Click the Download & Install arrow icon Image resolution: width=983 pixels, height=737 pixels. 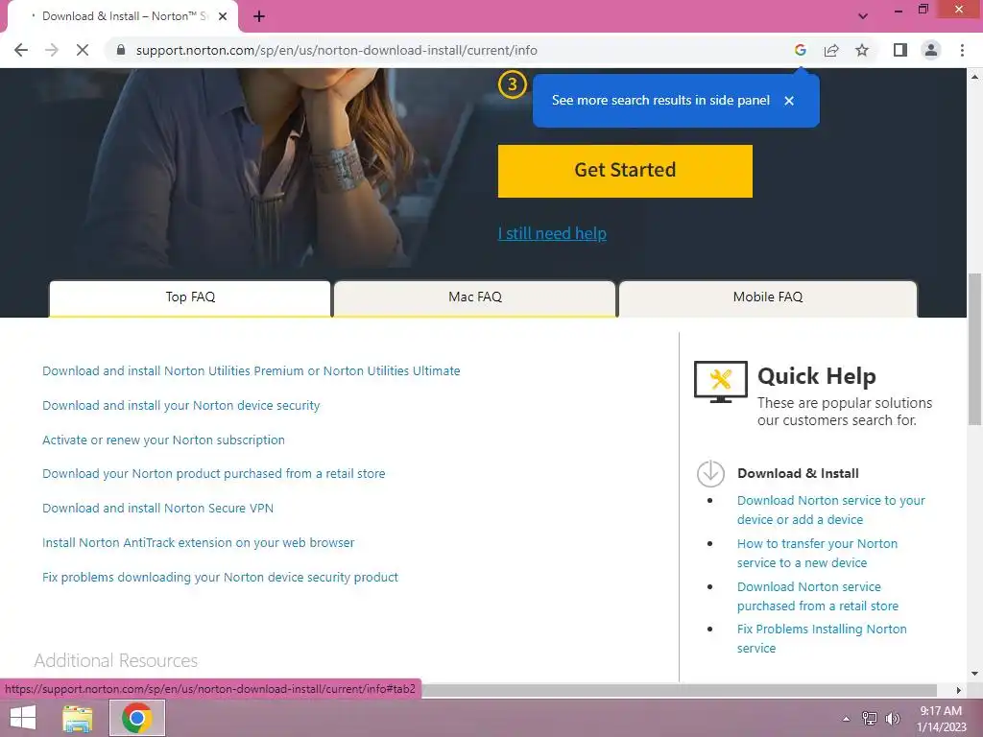pyautogui.click(x=710, y=473)
